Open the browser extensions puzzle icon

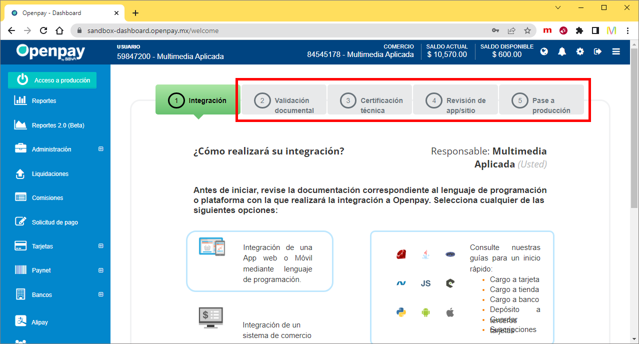(579, 30)
